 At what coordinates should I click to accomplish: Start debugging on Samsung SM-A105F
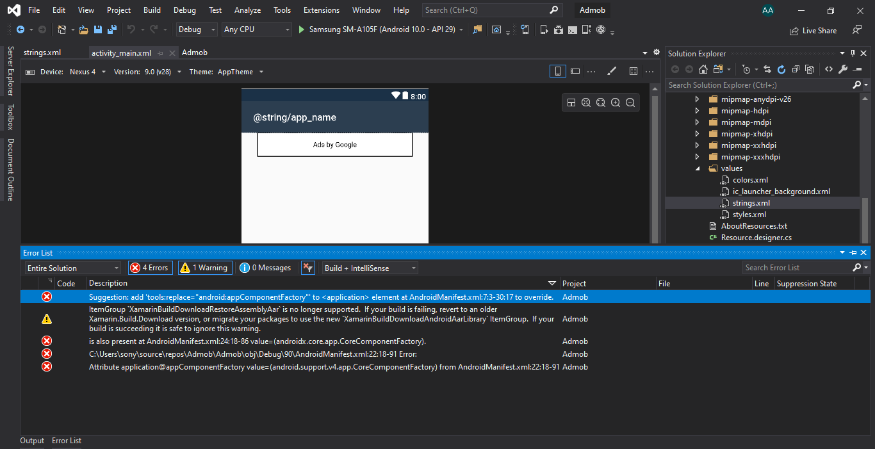[x=382, y=29]
